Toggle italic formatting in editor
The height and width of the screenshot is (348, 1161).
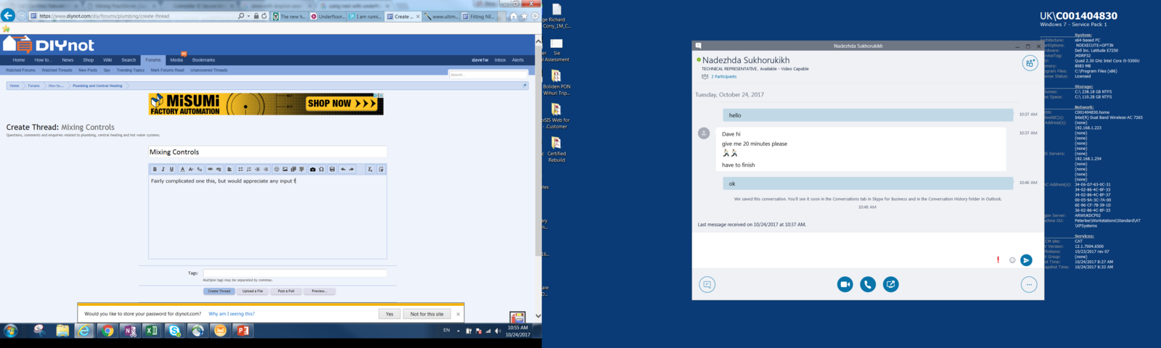pos(163,170)
